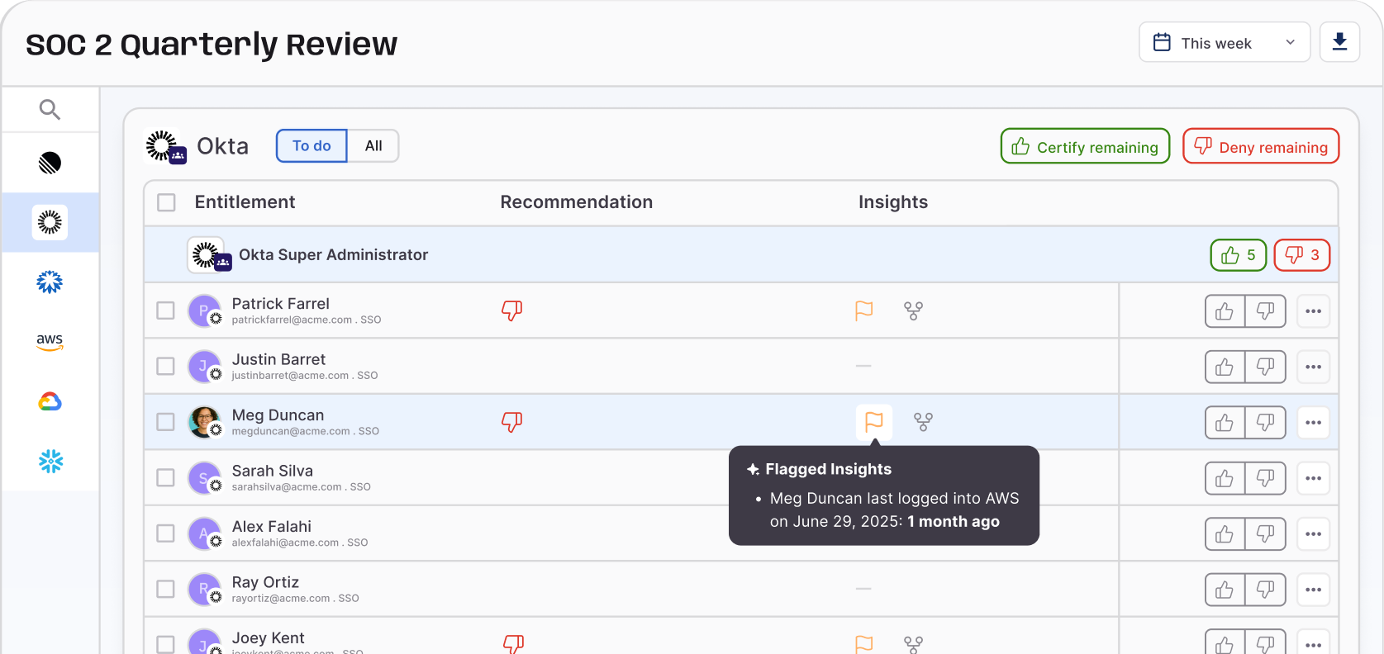Switch to the All tab

[x=373, y=146]
